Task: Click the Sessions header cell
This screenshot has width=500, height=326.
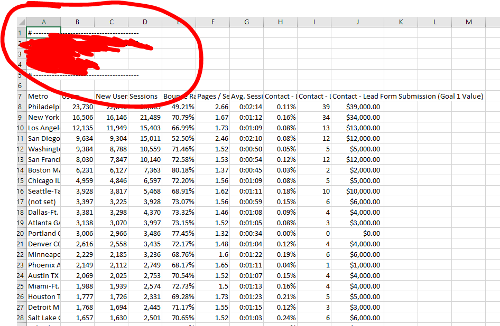Action: coord(145,97)
